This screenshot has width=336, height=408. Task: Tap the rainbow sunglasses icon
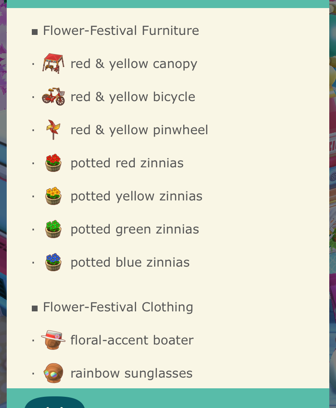pyautogui.click(x=53, y=373)
